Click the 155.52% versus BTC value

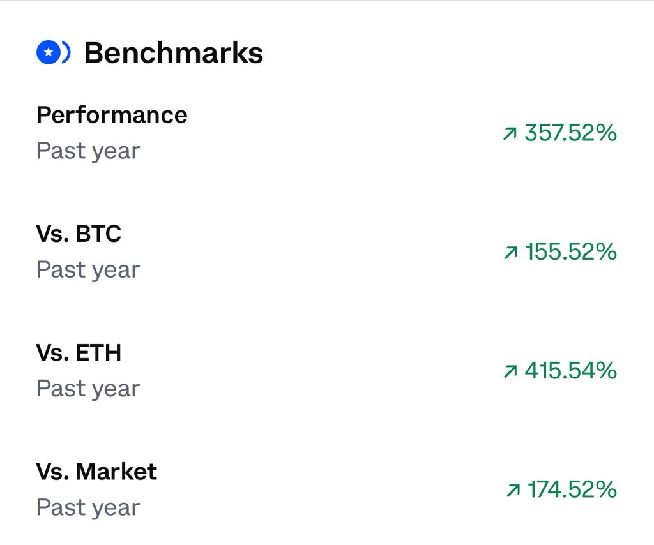[570, 251]
